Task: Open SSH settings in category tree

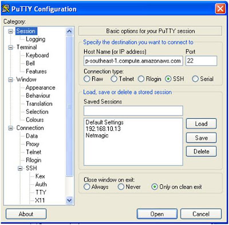Action: (x=31, y=168)
